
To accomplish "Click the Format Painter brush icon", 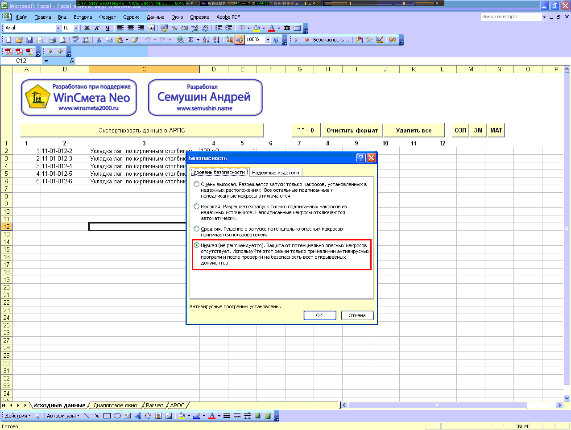I will pyautogui.click(x=135, y=40).
